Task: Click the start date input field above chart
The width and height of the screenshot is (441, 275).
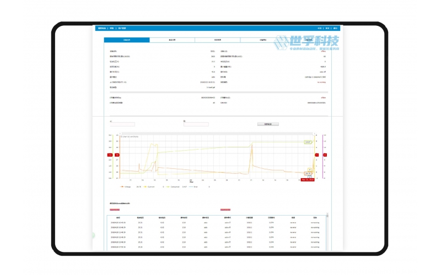Action: point(122,124)
